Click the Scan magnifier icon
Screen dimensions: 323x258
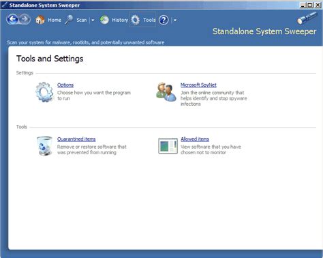pos(69,20)
